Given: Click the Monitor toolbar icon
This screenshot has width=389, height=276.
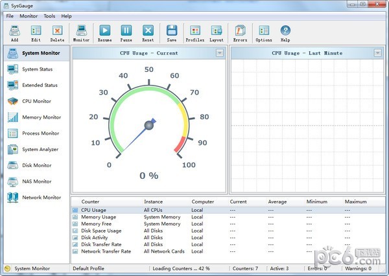Looking at the screenshot, I should (82, 33).
